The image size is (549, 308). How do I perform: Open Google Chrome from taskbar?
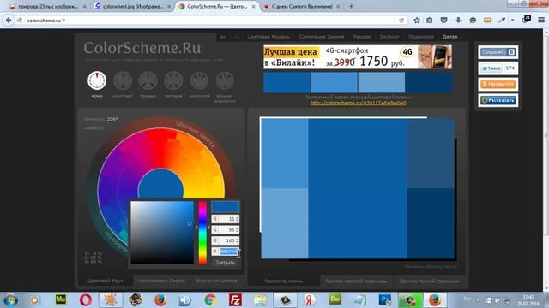pos(210,300)
